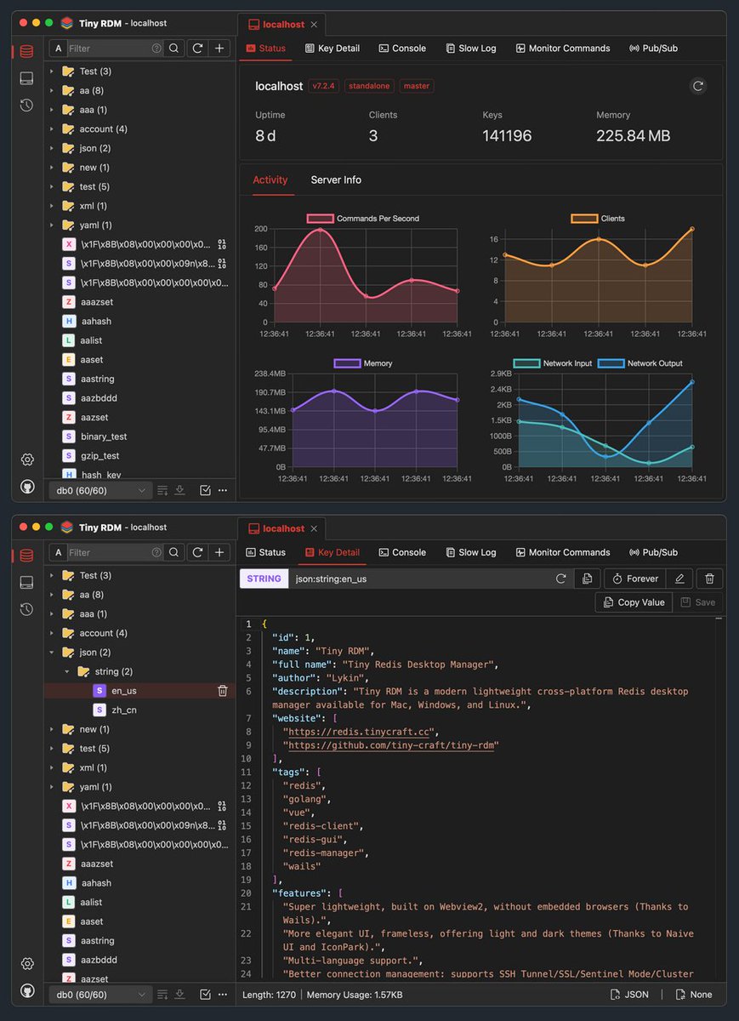Open the github.com/tiny-craft/tiny-rdm link
The height and width of the screenshot is (1021, 739).
(393, 745)
